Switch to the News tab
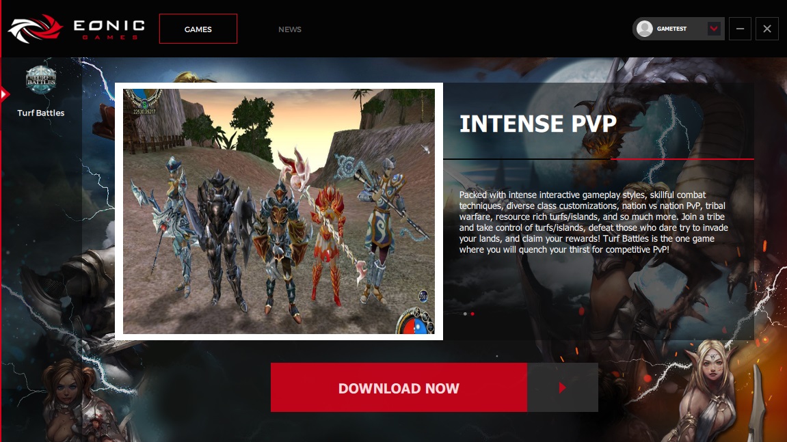Screen dimensions: 787x442 click(x=290, y=29)
